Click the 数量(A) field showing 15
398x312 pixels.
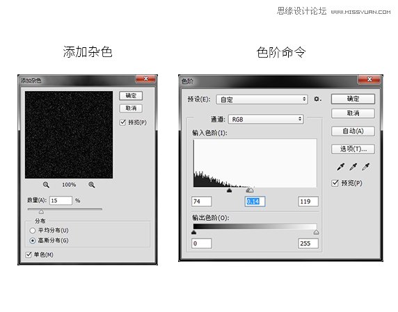[61, 201]
